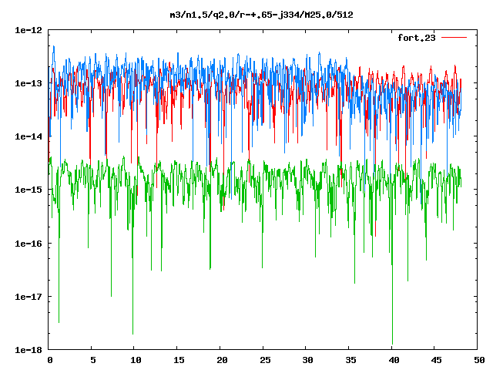Click the x-axis label 5
Viewport: 493px width, 370px height.
click(x=93, y=360)
